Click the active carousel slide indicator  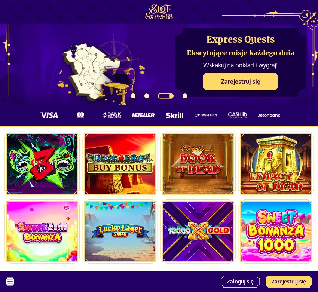[166, 96]
